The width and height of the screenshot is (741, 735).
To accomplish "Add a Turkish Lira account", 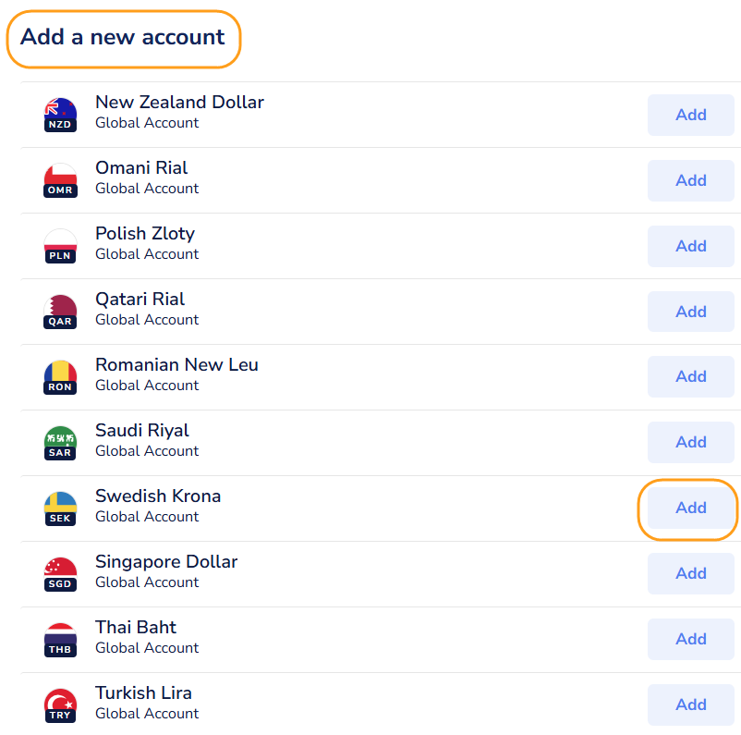I will tap(690, 704).
